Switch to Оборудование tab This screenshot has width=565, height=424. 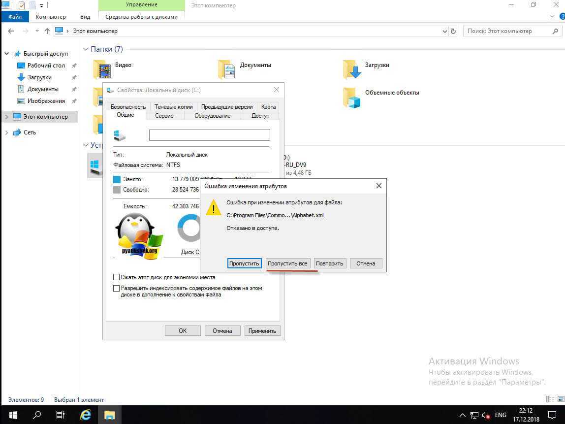tap(213, 116)
